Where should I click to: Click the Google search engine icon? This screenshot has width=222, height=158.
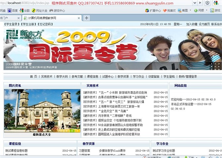[x=215, y=3]
